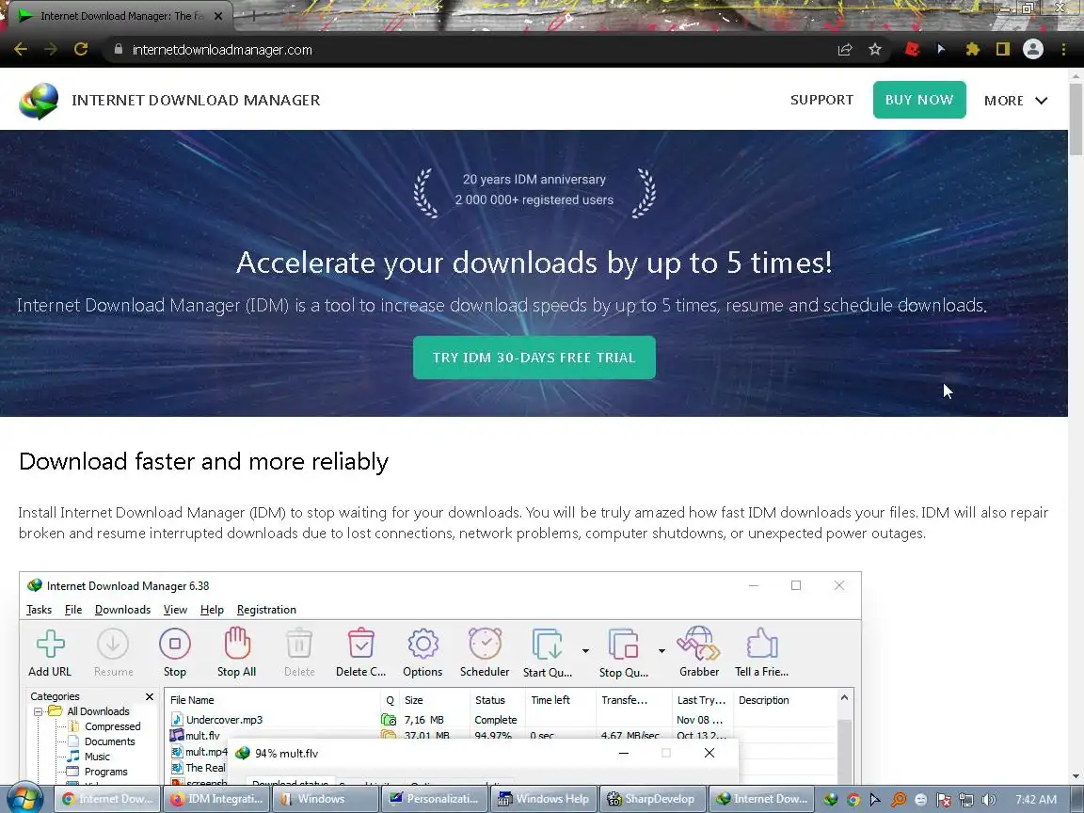This screenshot has width=1084, height=813.
Task: Click the Size column header
Action: tap(434, 700)
